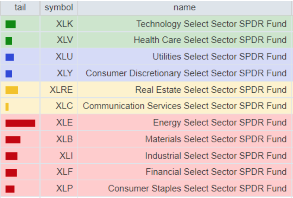Select Energy Select Sector SPDR Fund row
This screenshot has width=293, height=198.
click(220, 123)
